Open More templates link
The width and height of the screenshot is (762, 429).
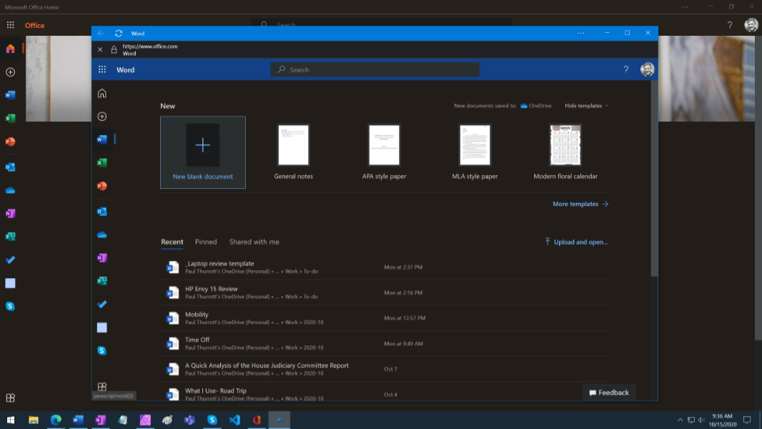(x=580, y=204)
